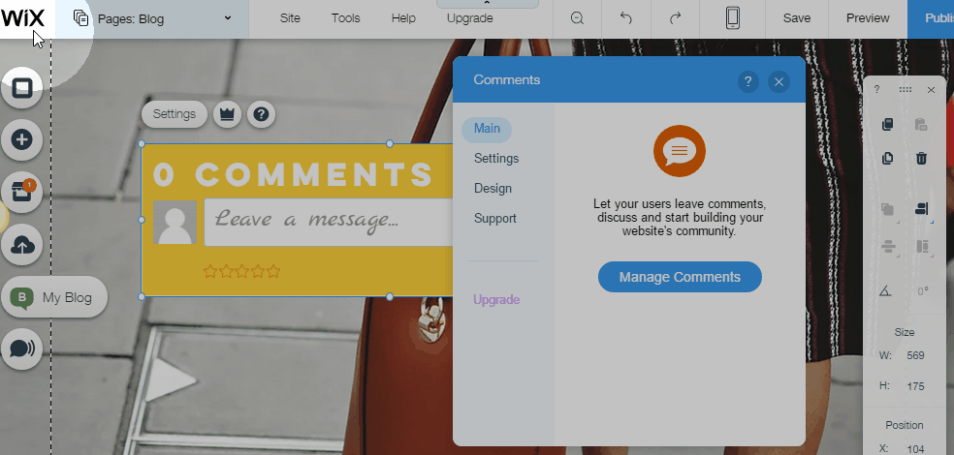Click the X position value 104
The width and height of the screenshot is (954, 455).
(x=915, y=448)
